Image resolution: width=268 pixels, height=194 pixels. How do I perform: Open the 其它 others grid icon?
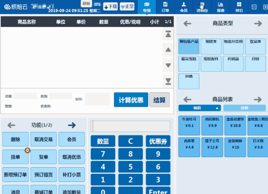(x=239, y=7)
